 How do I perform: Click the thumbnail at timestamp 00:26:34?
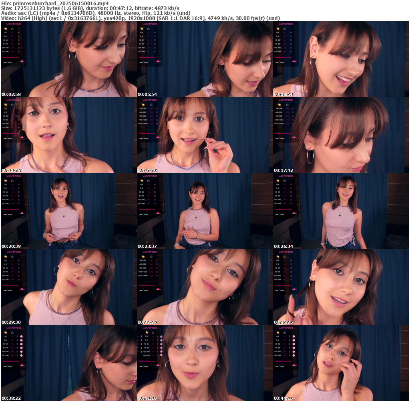[341, 211]
